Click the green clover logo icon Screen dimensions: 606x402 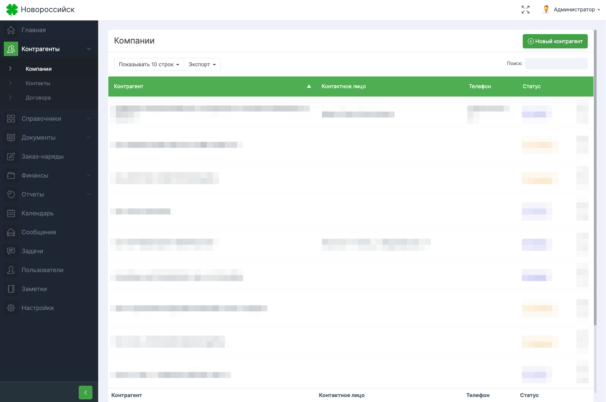[12, 10]
